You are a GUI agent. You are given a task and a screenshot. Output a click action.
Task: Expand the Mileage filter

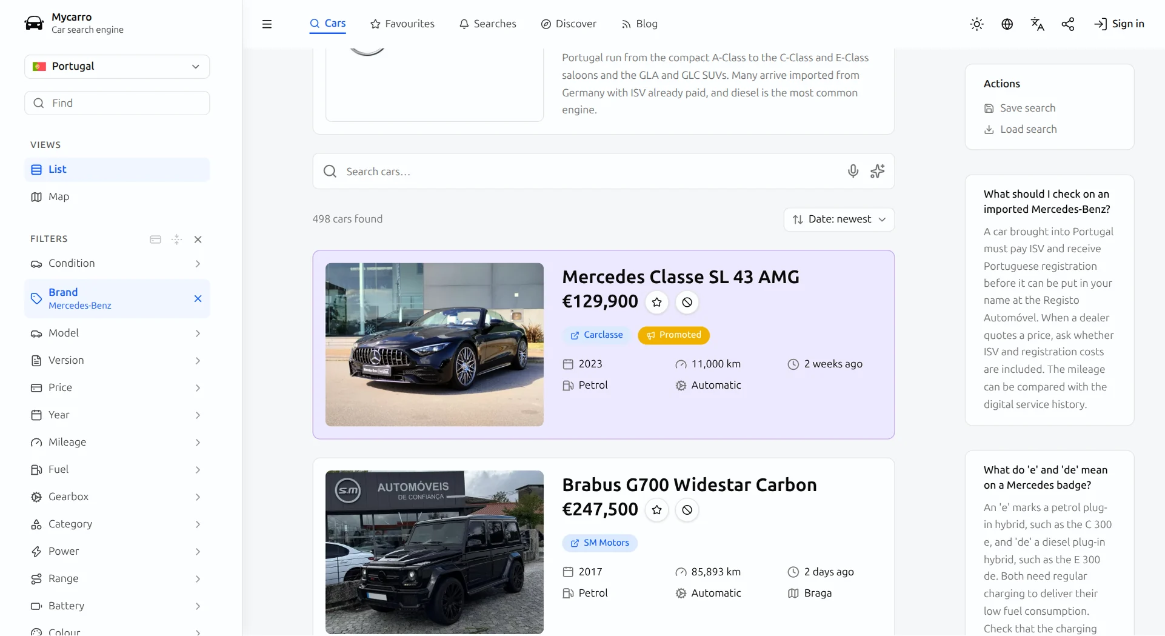point(117,443)
